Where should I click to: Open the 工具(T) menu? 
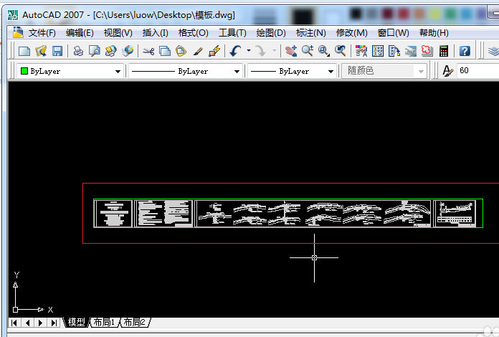tap(232, 33)
